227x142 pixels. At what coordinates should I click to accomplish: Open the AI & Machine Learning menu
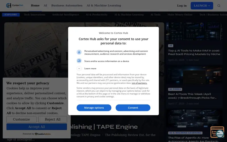pyautogui.click(x=104, y=5)
